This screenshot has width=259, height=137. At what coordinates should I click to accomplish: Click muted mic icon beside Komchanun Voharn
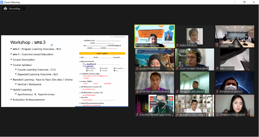tap(217, 92)
